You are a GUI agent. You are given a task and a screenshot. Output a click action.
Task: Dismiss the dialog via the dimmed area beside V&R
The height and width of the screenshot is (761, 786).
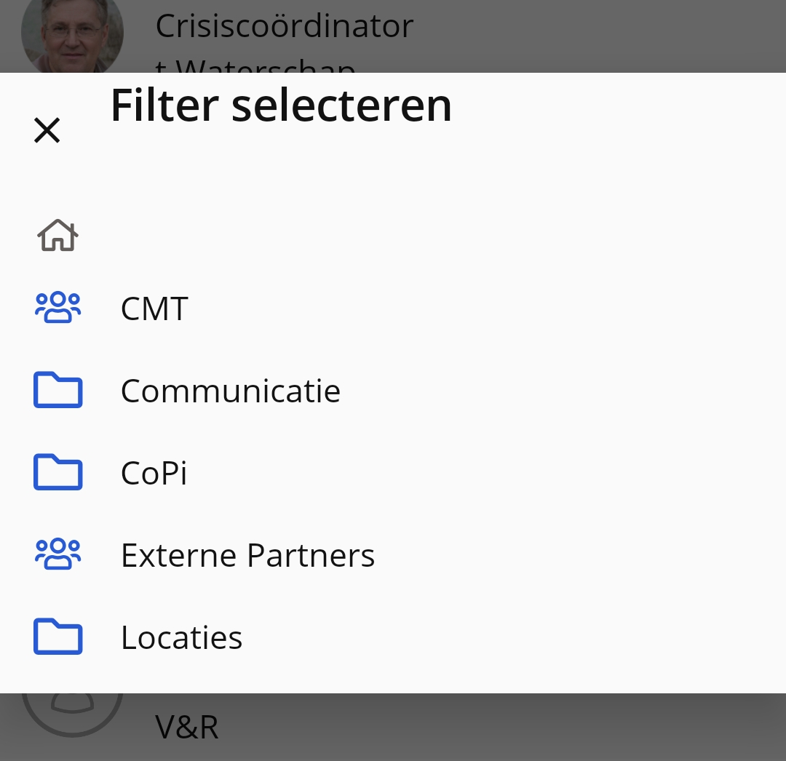pyautogui.click(x=501, y=727)
